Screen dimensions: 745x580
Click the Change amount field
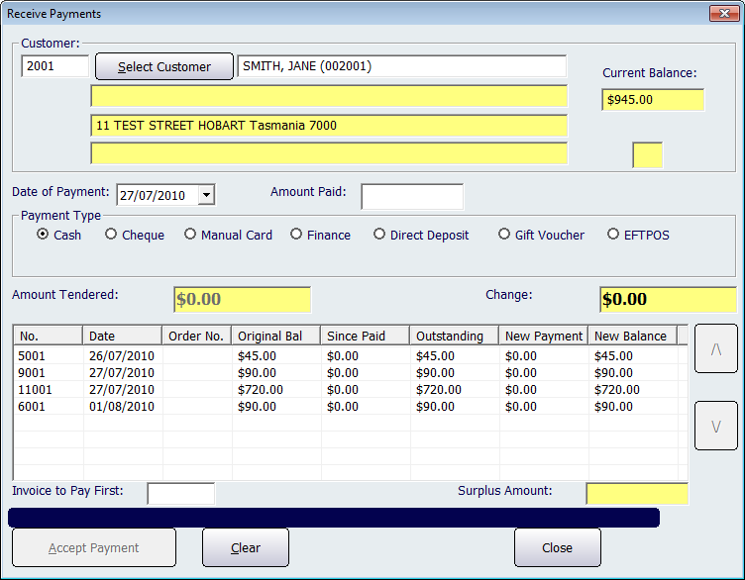pyautogui.click(x=668, y=300)
